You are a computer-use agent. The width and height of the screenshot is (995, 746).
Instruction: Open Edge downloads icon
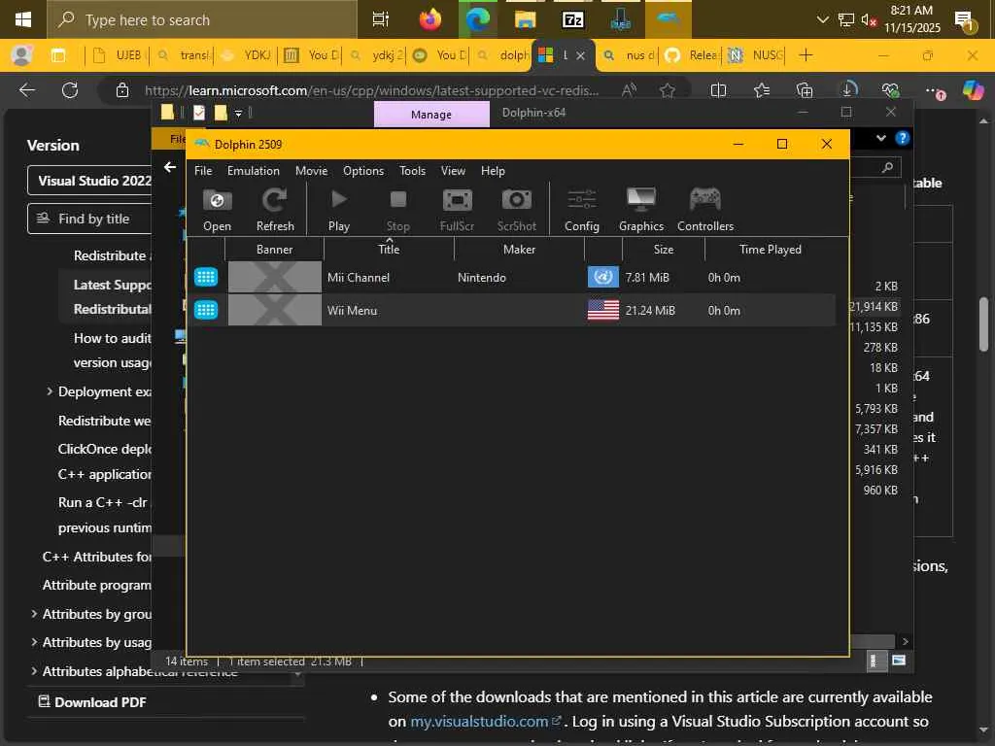(x=847, y=90)
